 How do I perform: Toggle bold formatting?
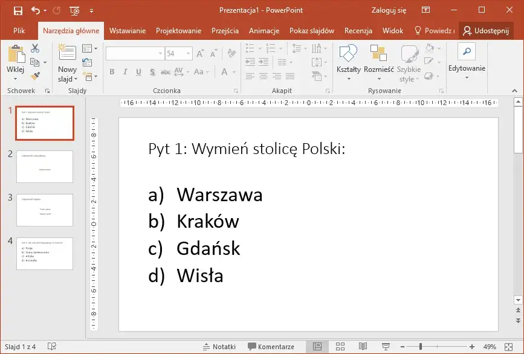coord(112,71)
